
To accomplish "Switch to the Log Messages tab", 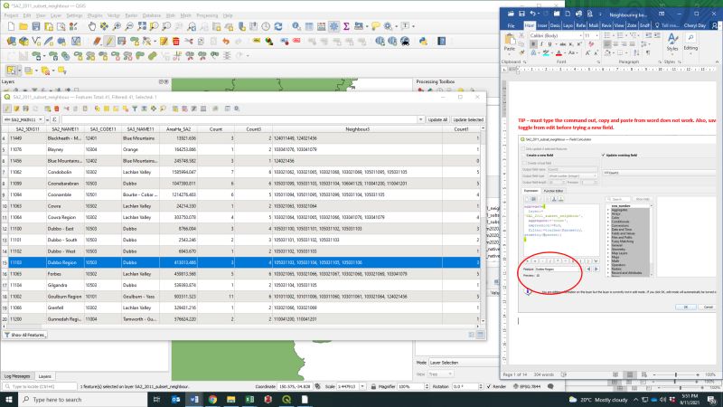I will (x=17, y=376).
